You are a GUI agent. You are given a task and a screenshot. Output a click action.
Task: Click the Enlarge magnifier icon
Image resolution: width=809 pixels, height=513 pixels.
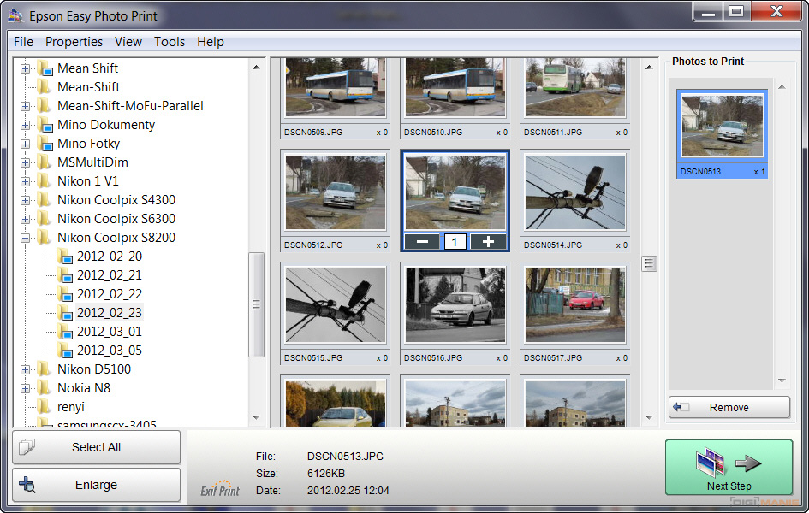point(27,485)
